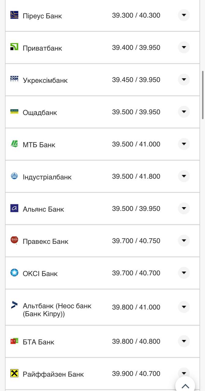Click the МТБ Банк green logo
Image resolution: width=205 pixels, height=391 pixels.
click(x=14, y=144)
